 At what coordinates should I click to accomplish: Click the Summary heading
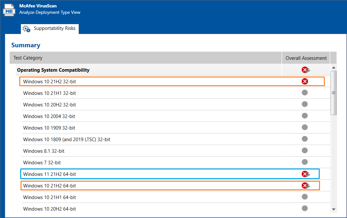(26, 45)
